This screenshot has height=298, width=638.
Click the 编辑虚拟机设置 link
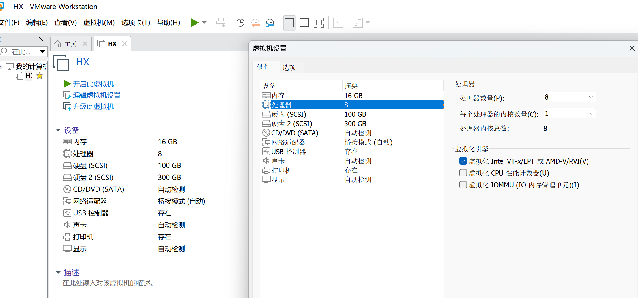96,95
